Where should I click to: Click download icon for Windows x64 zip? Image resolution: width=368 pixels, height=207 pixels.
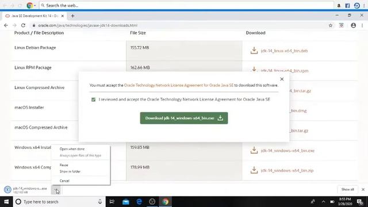coord(254,170)
